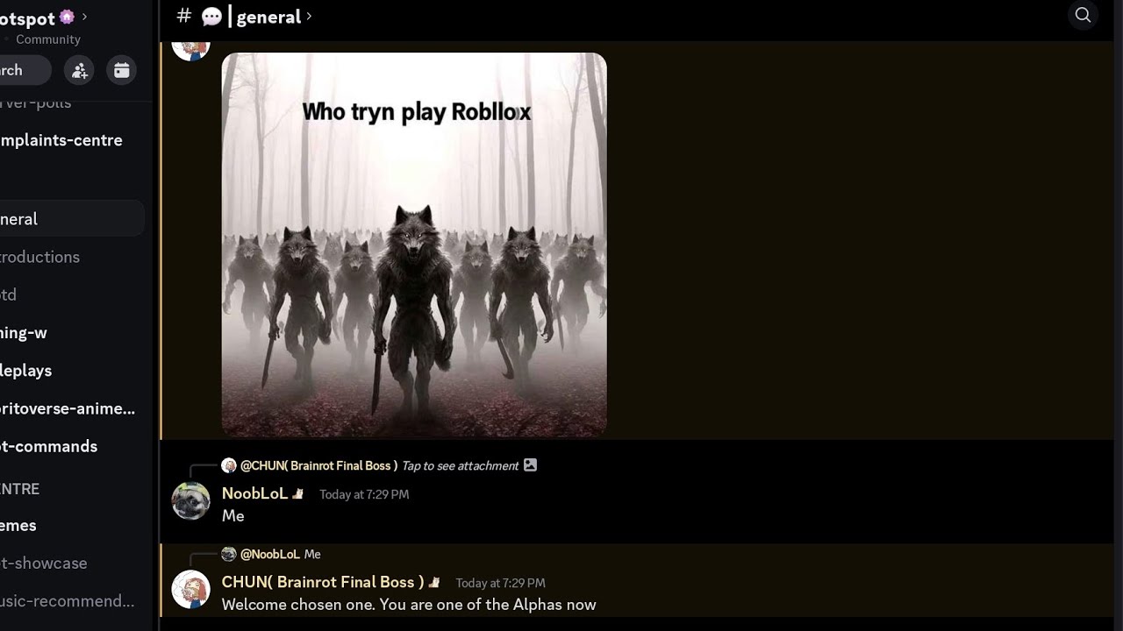Click the general channel speech bubble icon
The height and width of the screenshot is (631, 1123).
[211, 17]
